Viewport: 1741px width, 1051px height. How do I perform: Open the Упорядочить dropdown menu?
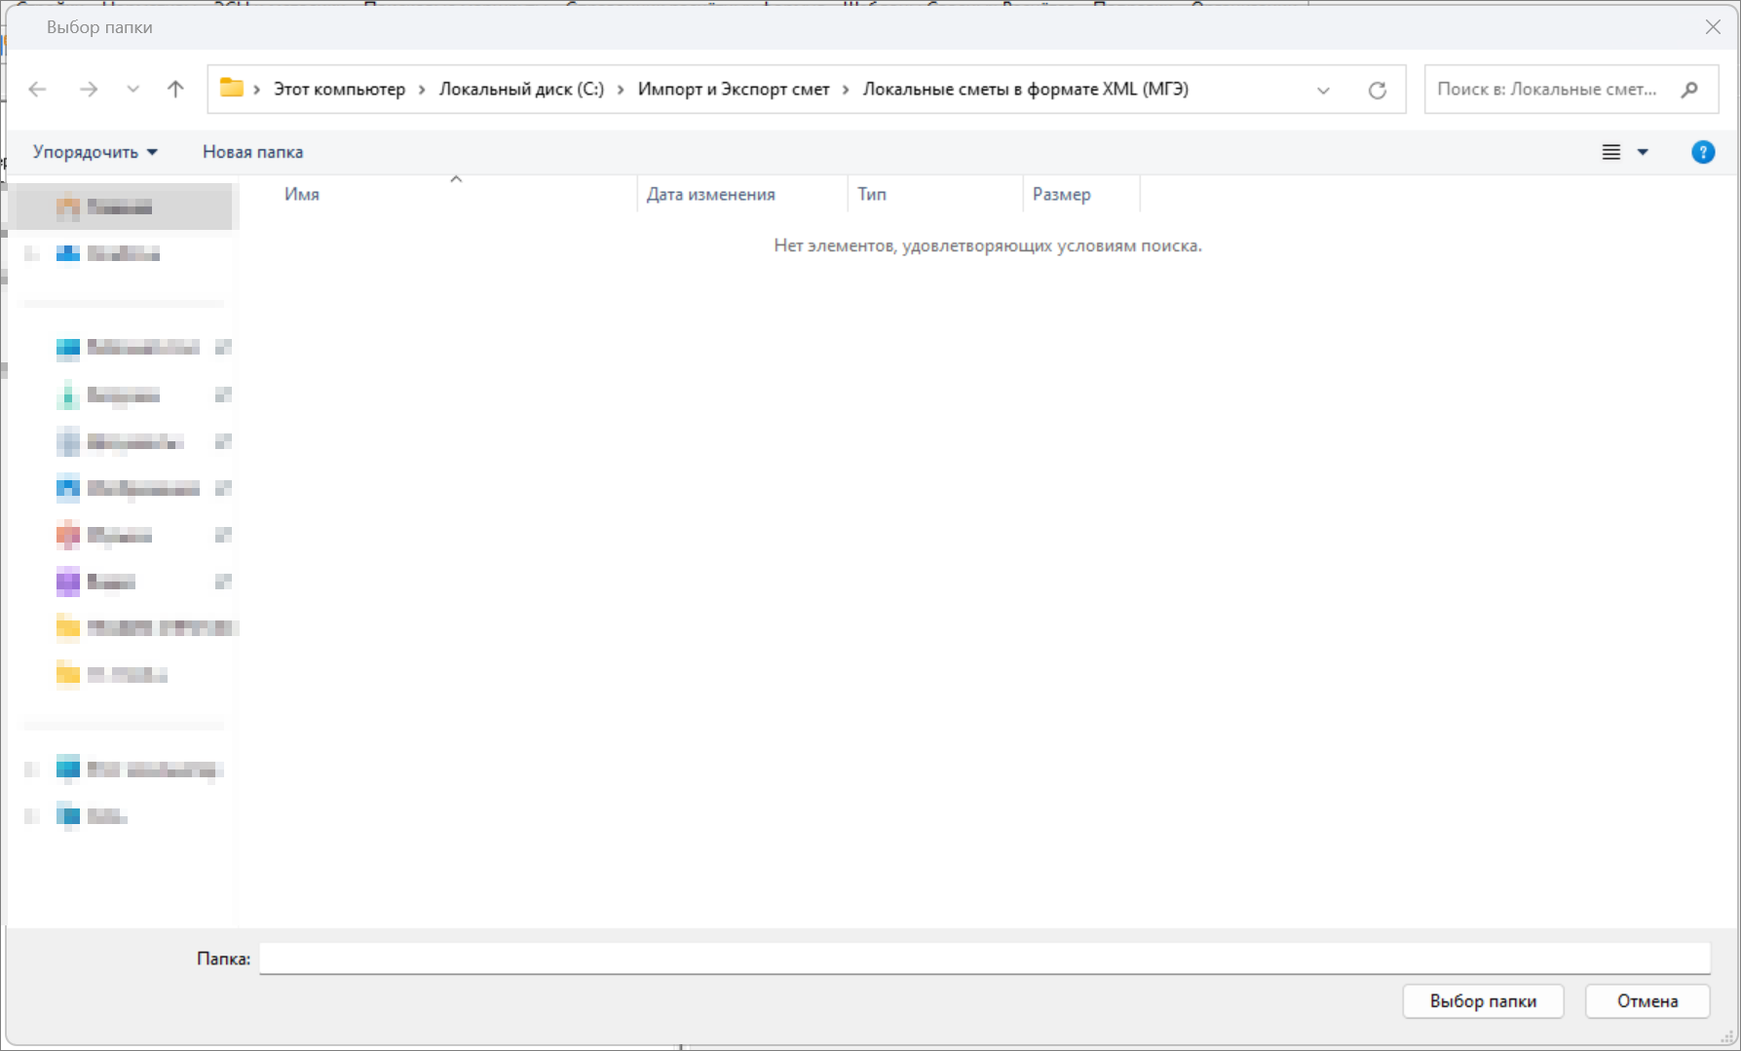(x=95, y=152)
